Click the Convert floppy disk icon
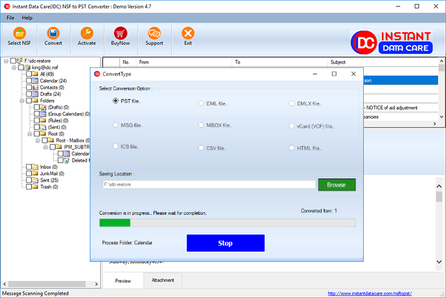Screen dimensions: 446x298 tap(54, 33)
